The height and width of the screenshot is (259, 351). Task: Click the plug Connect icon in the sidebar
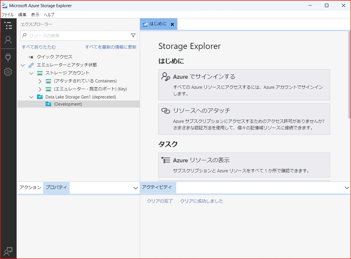point(8,57)
